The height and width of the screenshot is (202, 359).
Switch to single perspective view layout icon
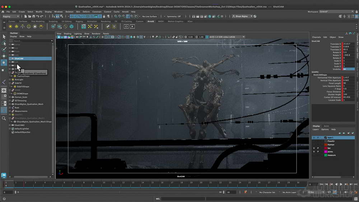[x=4, y=90]
